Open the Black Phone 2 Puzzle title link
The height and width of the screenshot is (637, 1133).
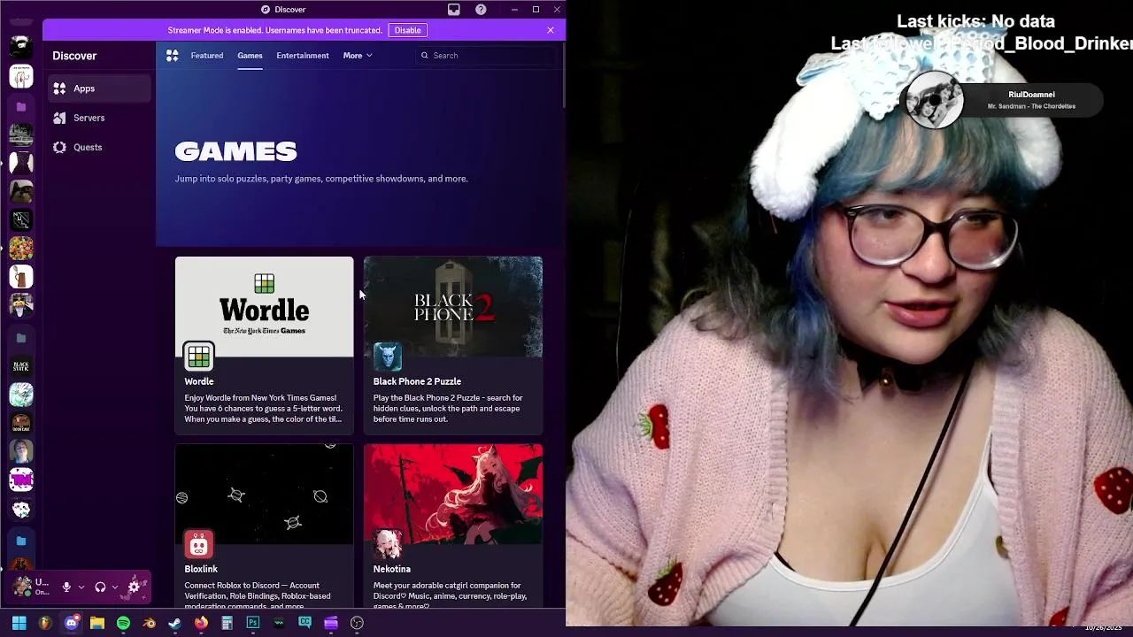pyautogui.click(x=417, y=381)
